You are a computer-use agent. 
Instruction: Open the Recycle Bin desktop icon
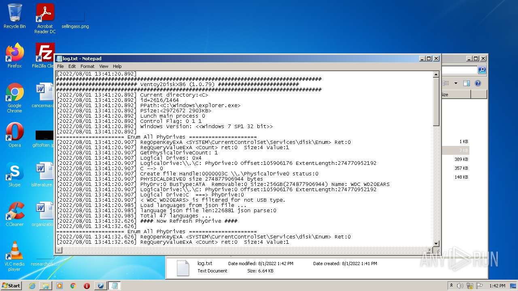click(15, 16)
